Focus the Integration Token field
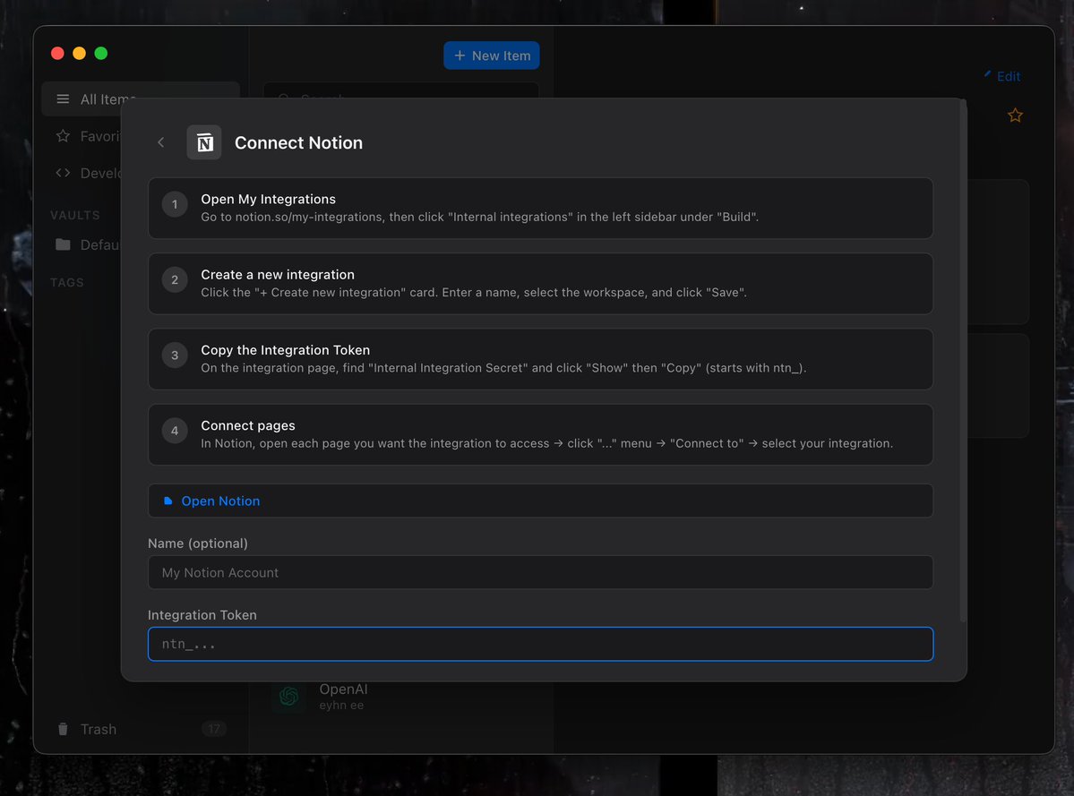 click(540, 644)
